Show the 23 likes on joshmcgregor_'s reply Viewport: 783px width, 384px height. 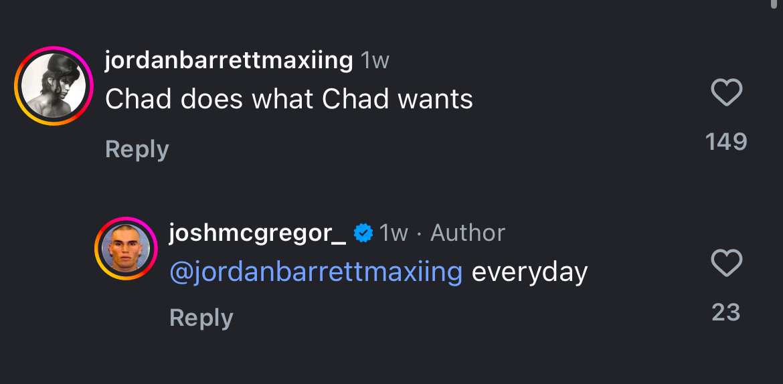tap(726, 312)
